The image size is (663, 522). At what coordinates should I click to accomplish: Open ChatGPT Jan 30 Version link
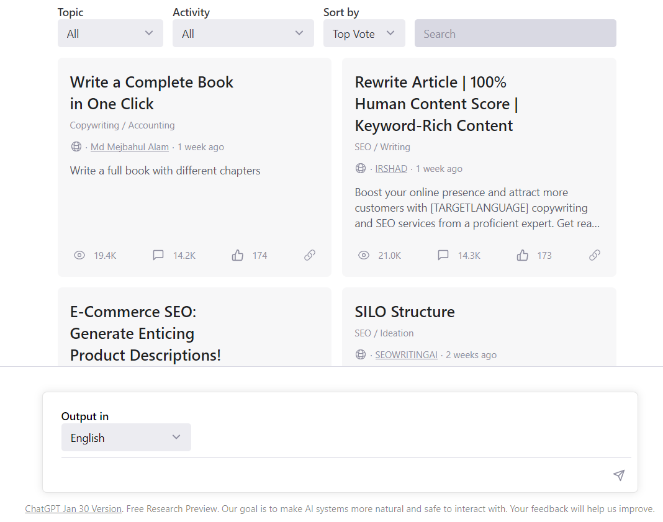pos(73,509)
